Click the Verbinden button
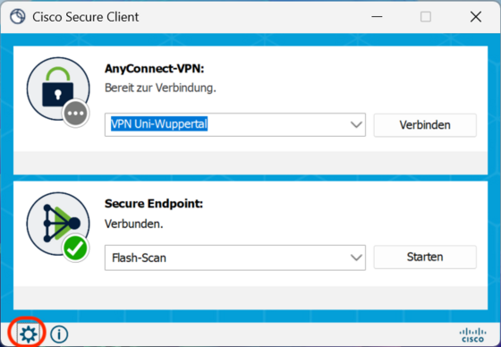The height and width of the screenshot is (347, 501). tap(425, 125)
